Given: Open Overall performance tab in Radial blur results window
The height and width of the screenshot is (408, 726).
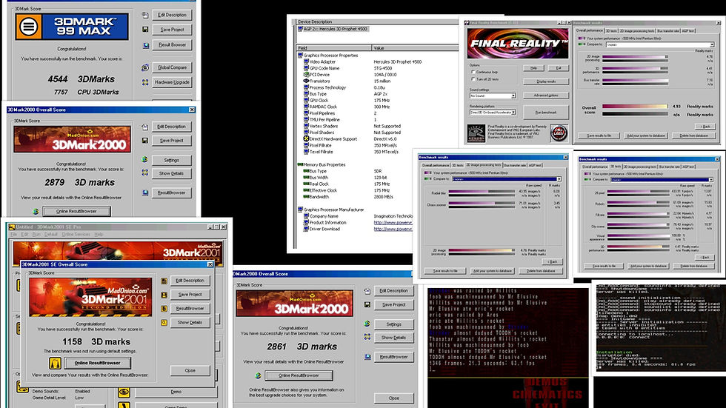Looking at the screenshot, I should pyautogui.click(x=435, y=165).
